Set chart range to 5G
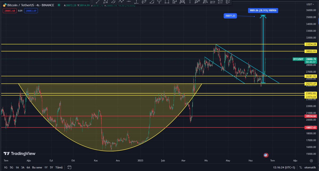This screenshot has width=319, height=171. pyautogui.click(x=11, y=168)
